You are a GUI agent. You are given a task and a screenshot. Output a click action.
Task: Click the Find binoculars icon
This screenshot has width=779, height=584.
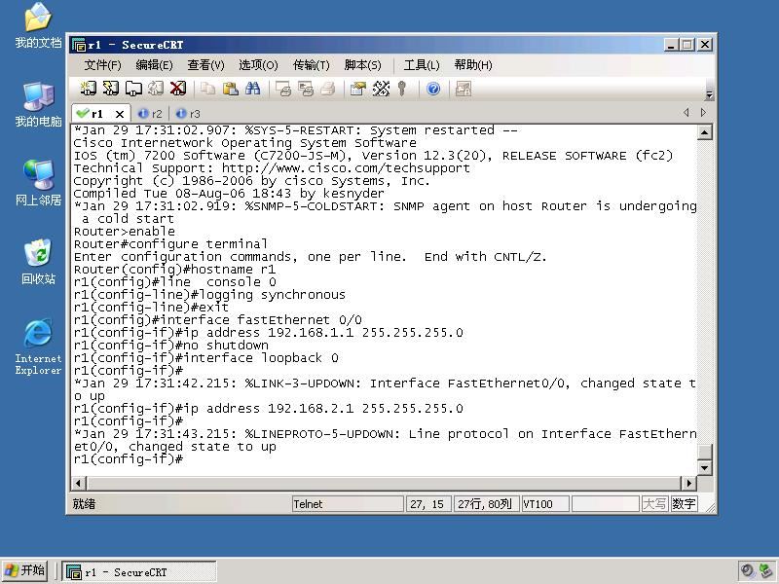click(x=252, y=89)
